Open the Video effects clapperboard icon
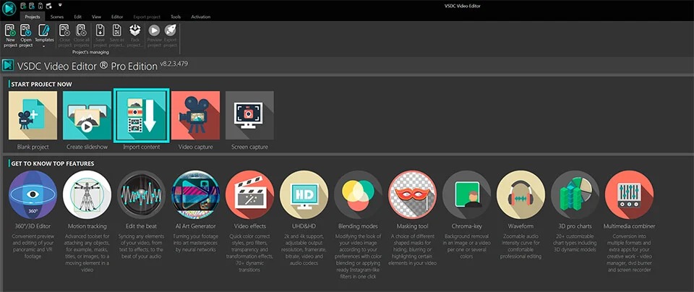The height and width of the screenshot is (292, 694). pyautogui.click(x=249, y=194)
